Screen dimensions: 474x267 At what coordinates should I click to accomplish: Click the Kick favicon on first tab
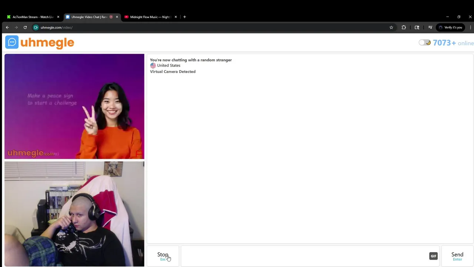[x=9, y=17]
